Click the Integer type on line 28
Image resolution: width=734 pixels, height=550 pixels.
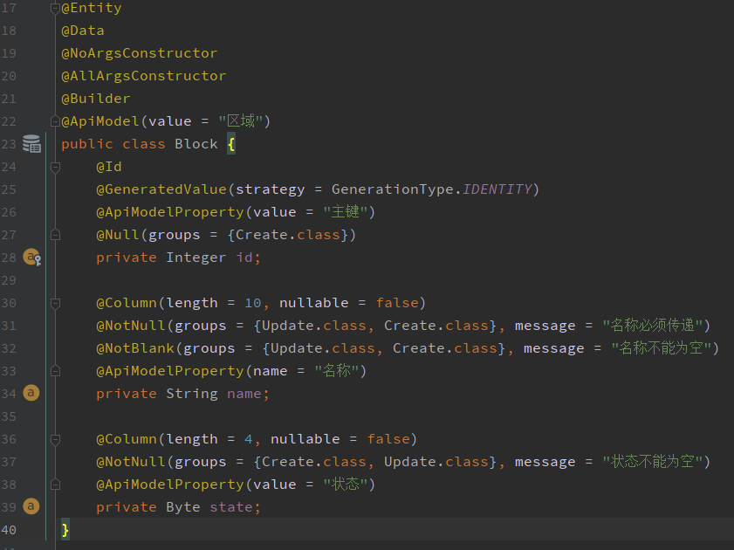[196, 258]
